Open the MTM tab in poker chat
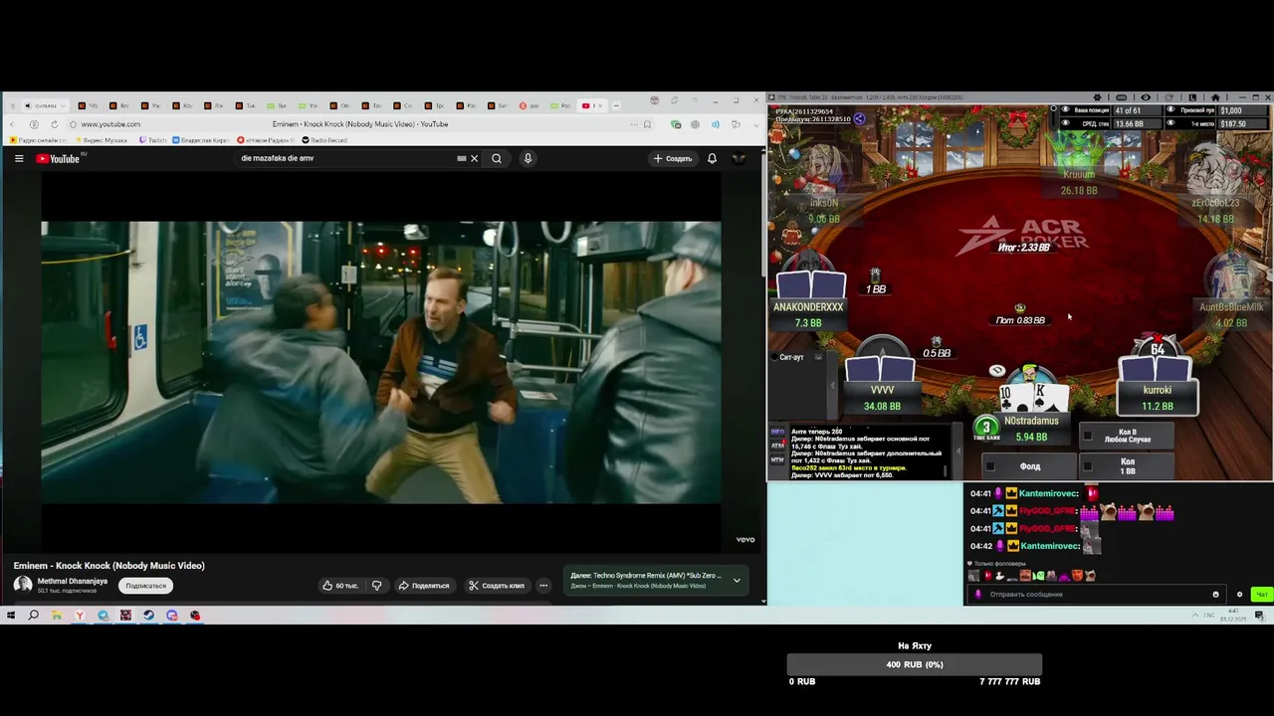Screen dimensions: 1274x716 click(x=777, y=460)
